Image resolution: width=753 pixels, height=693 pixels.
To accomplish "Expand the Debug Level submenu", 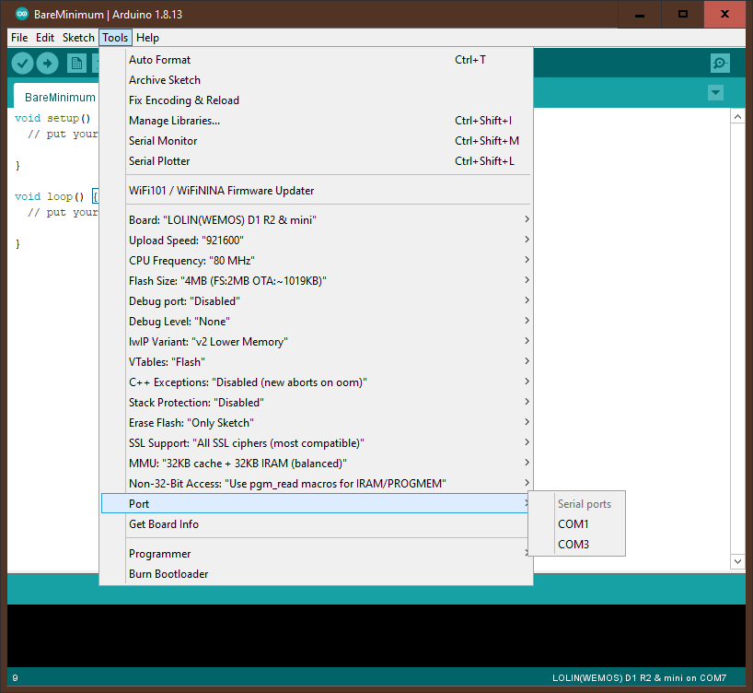I will pyautogui.click(x=316, y=321).
